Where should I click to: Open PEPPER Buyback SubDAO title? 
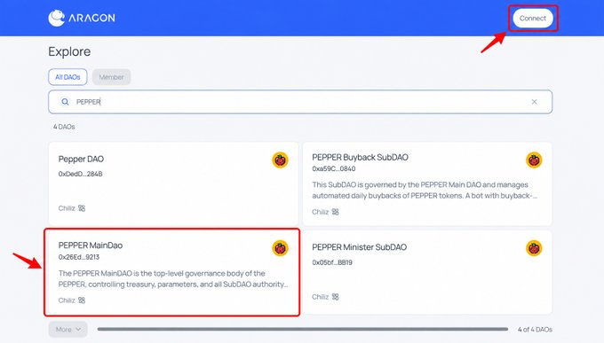click(x=360, y=157)
